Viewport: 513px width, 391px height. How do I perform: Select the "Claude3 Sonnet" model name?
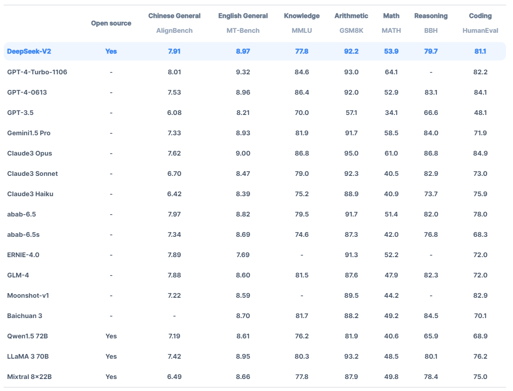[x=32, y=174]
